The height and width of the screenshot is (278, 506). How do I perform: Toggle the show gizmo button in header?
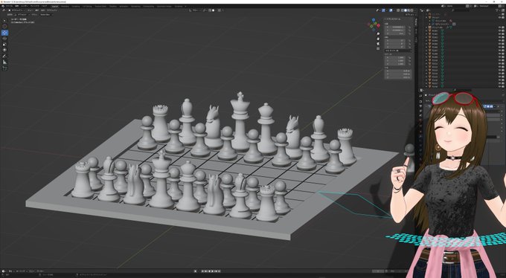pyautogui.click(x=383, y=10)
